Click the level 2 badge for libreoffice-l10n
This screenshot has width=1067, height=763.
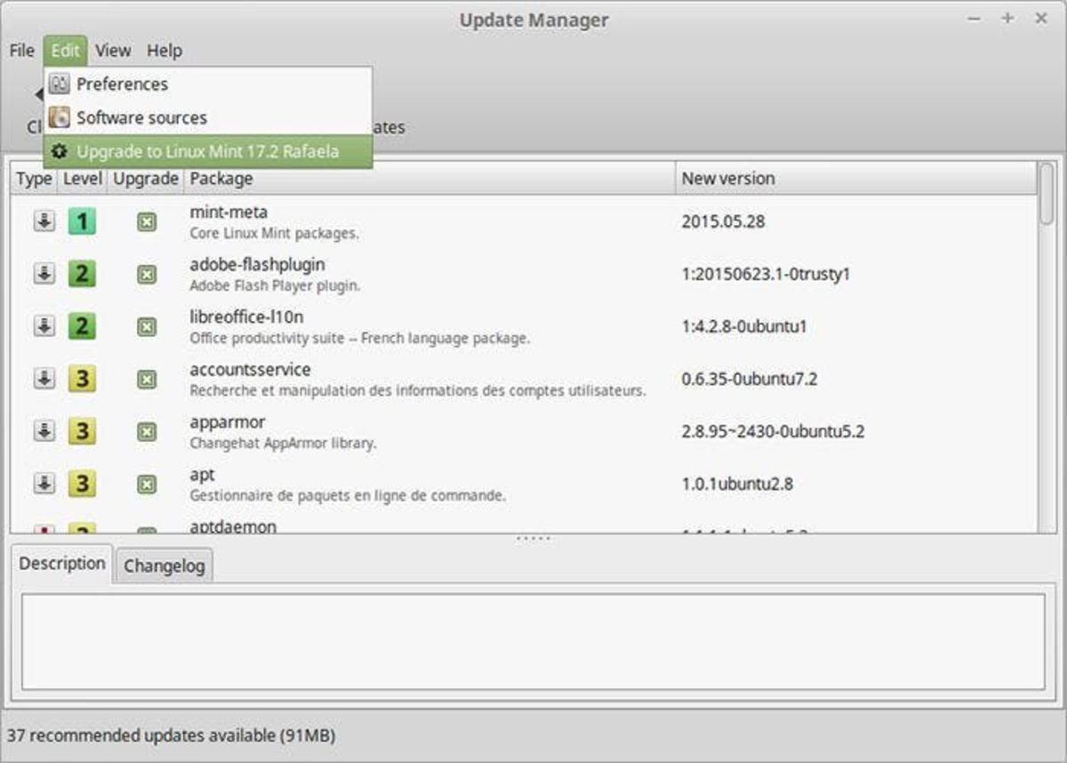82,325
